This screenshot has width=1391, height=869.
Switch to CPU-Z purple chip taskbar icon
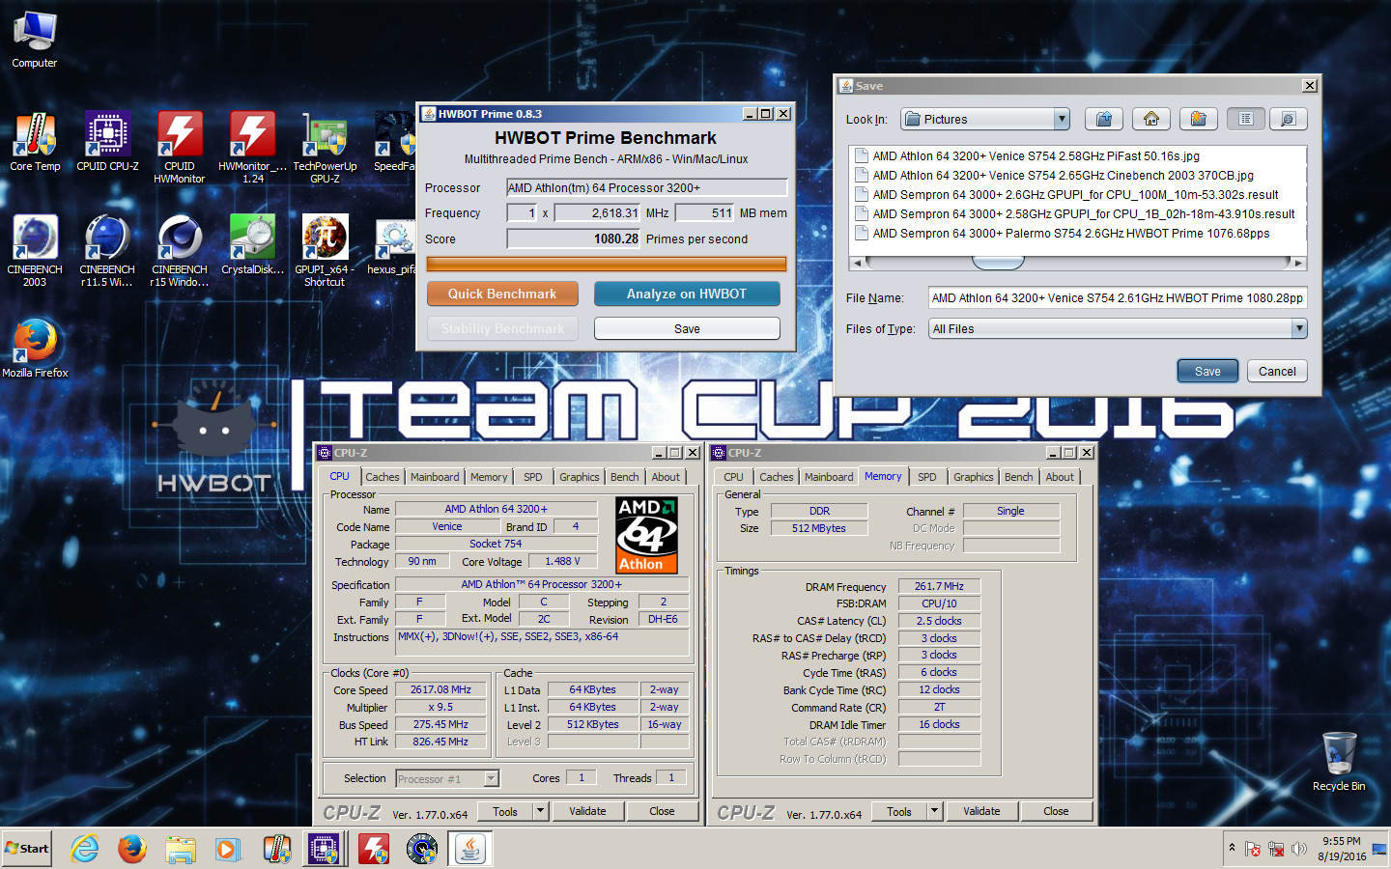pyautogui.click(x=324, y=849)
